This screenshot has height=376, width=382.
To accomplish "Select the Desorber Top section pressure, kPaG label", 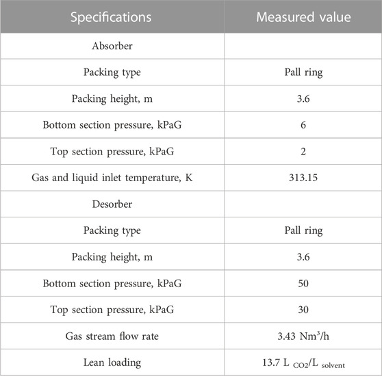I will point(112,310).
